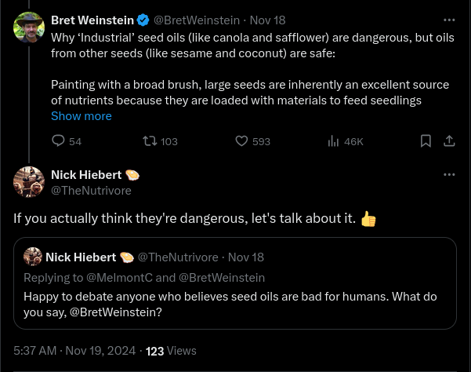Click the 5:37 AM Nov 19, 2024 timestamp
Screen dimensions: 471x372
74,351
